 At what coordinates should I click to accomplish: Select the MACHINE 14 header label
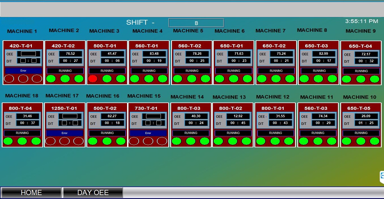tap(187, 97)
